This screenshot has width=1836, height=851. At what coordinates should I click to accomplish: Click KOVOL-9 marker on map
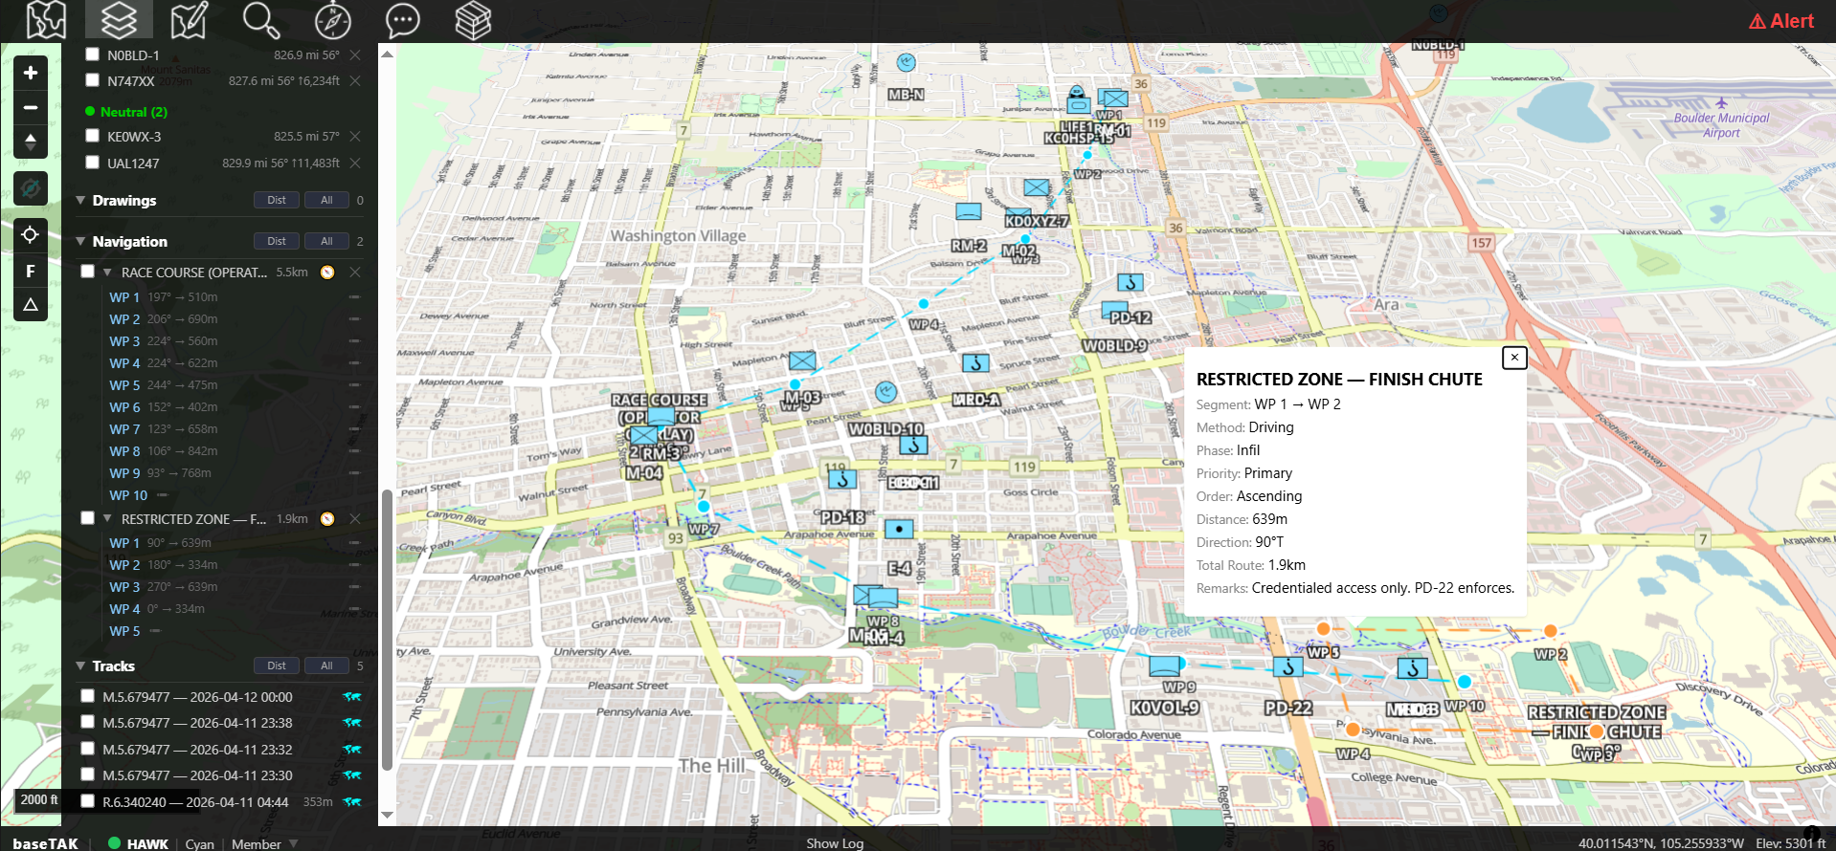(x=1165, y=666)
